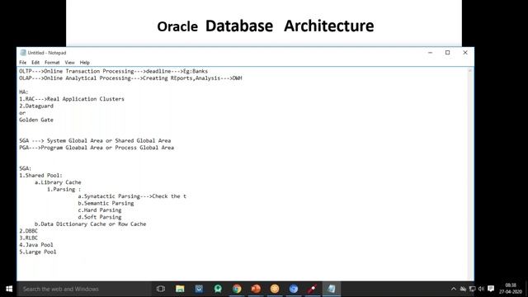Click the Notepad vertical scrollbar

[470, 174]
